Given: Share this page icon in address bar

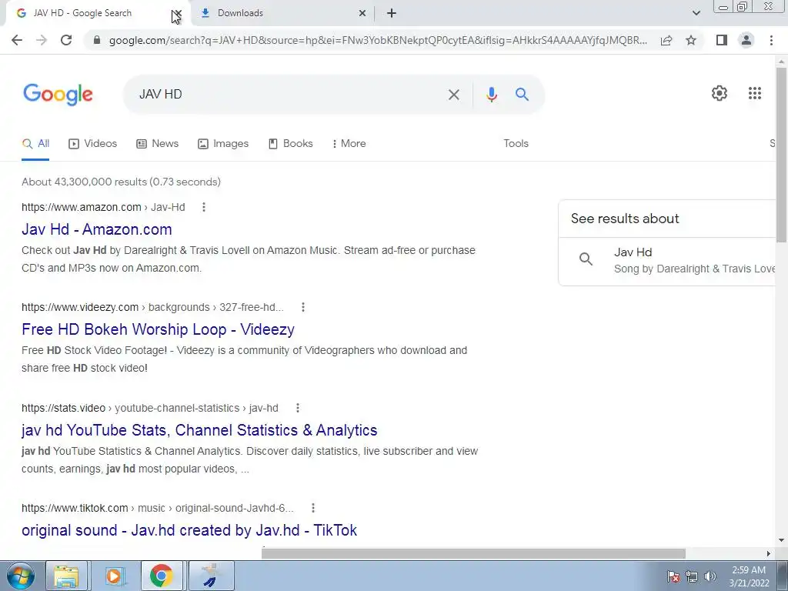Looking at the screenshot, I should point(666,40).
